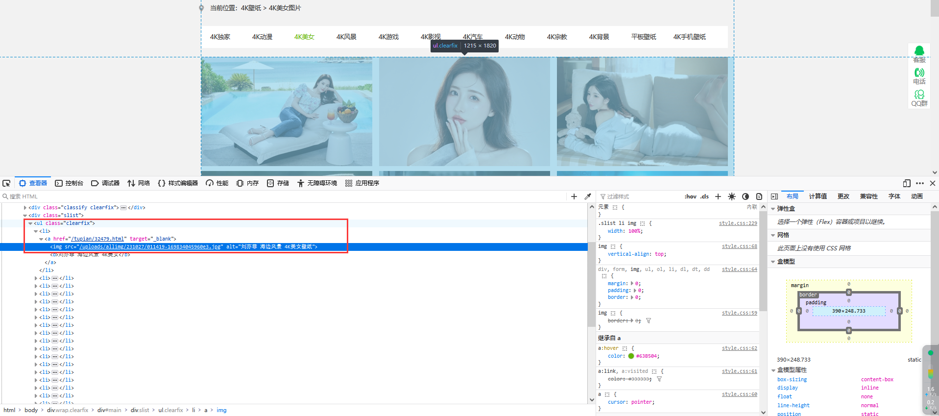Switch to the 动画 animations tab
Screen dimensions: 939x416
(x=917, y=196)
